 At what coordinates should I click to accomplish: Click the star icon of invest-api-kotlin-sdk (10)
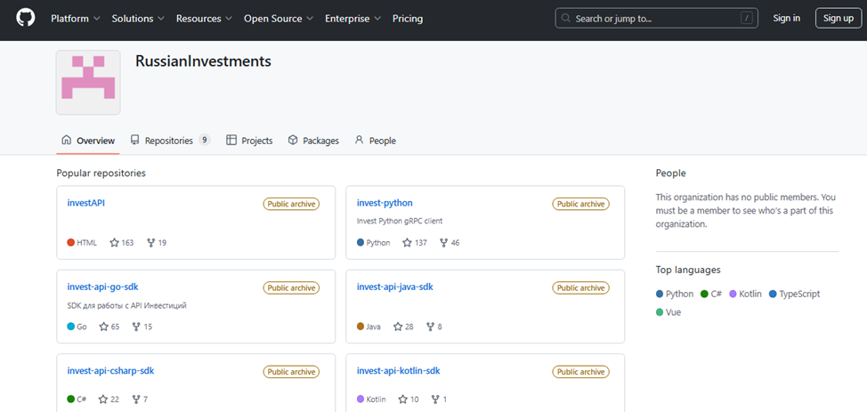(402, 400)
